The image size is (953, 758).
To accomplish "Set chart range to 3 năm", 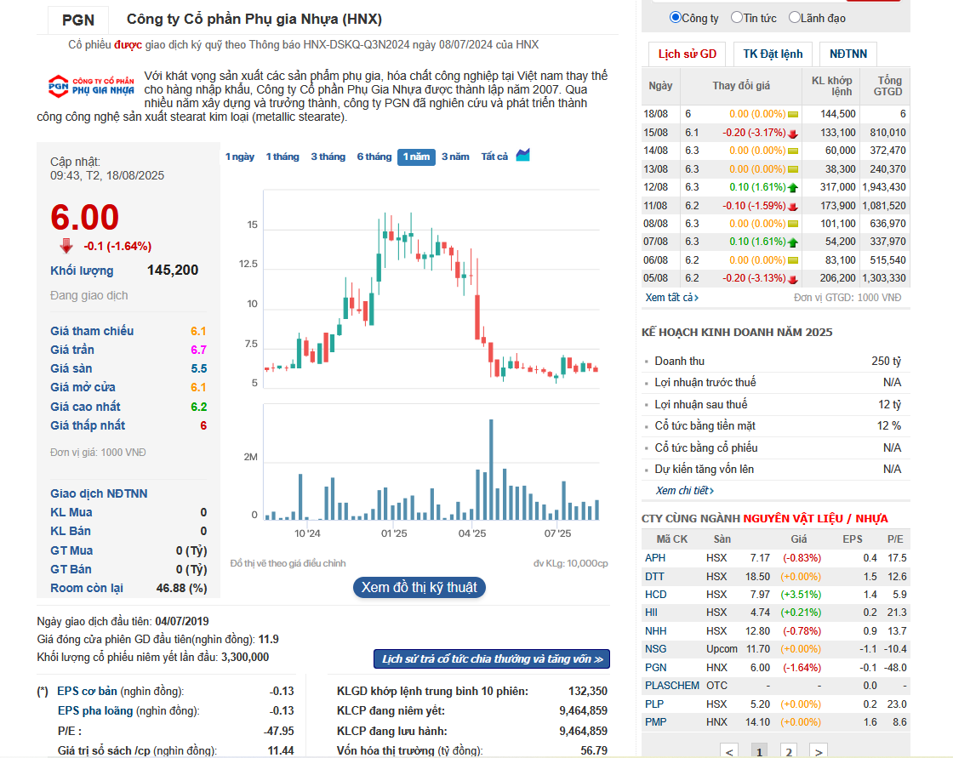I will [x=455, y=157].
